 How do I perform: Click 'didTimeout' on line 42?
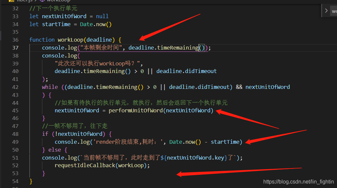213,87
